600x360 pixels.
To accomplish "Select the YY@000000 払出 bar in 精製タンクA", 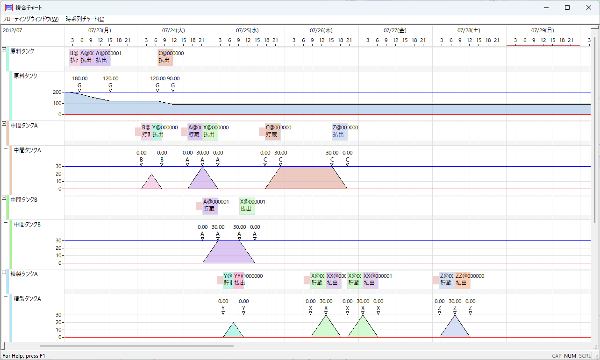I will pos(239,280).
